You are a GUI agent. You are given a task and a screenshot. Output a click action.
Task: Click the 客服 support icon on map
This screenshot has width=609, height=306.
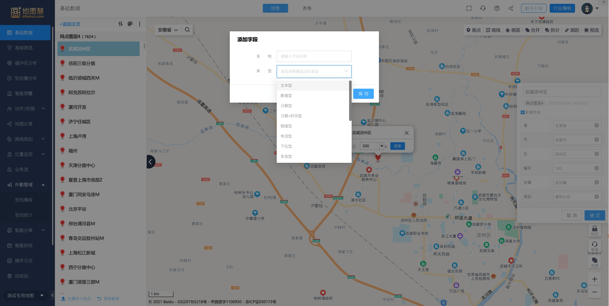[595, 246]
